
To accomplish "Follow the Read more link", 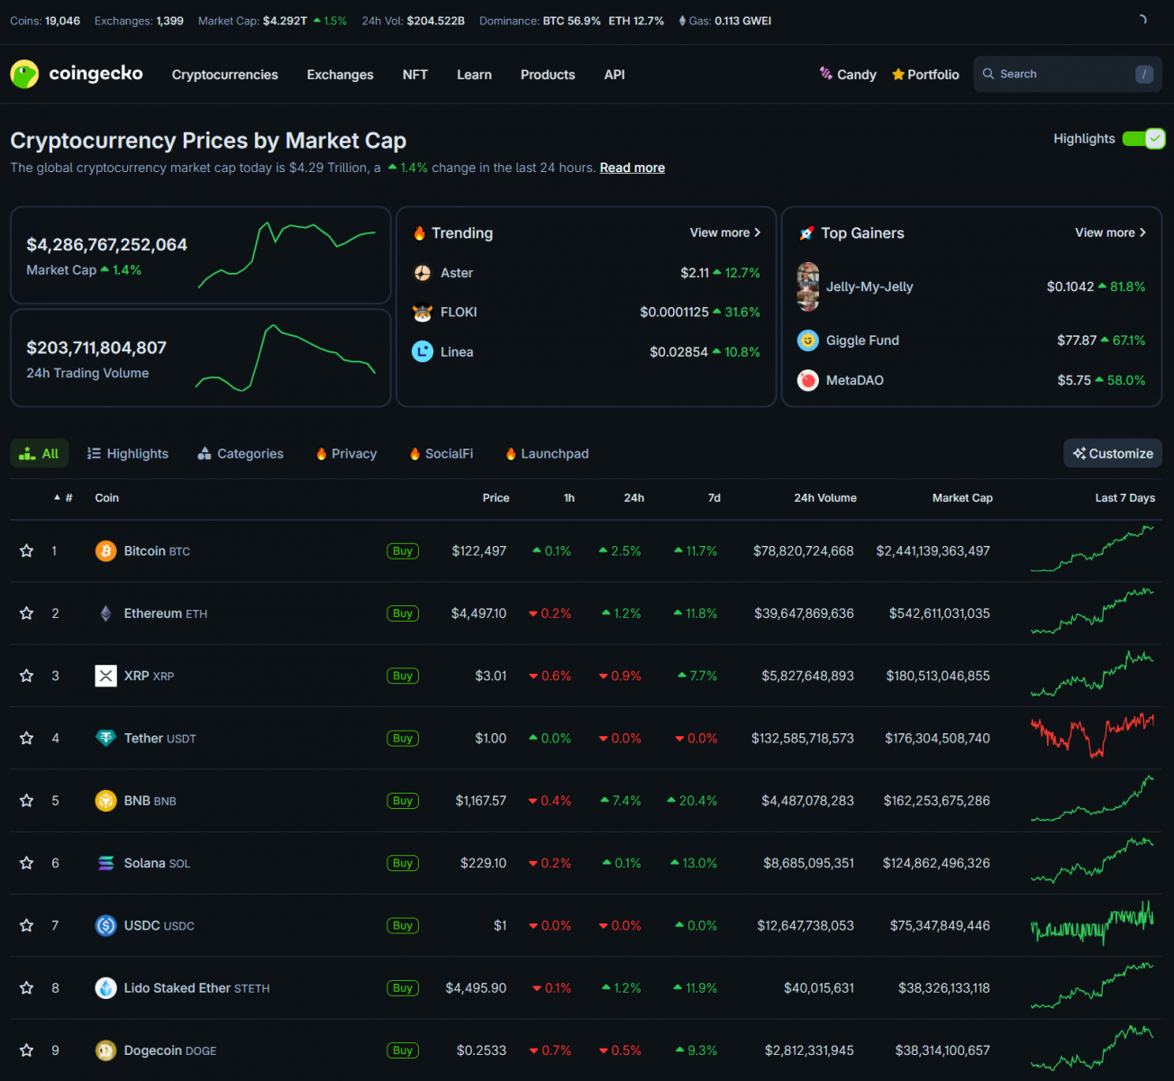I will [x=632, y=168].
